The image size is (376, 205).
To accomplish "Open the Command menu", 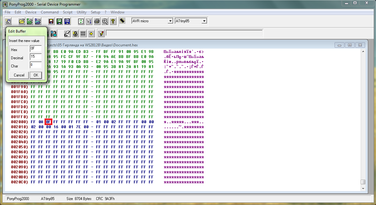I will (x=50, y=12).
